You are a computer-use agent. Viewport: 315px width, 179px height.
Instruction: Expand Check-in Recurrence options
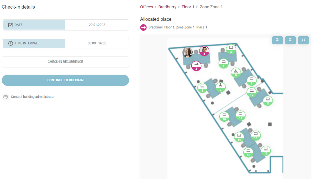(x=65, y=62)
